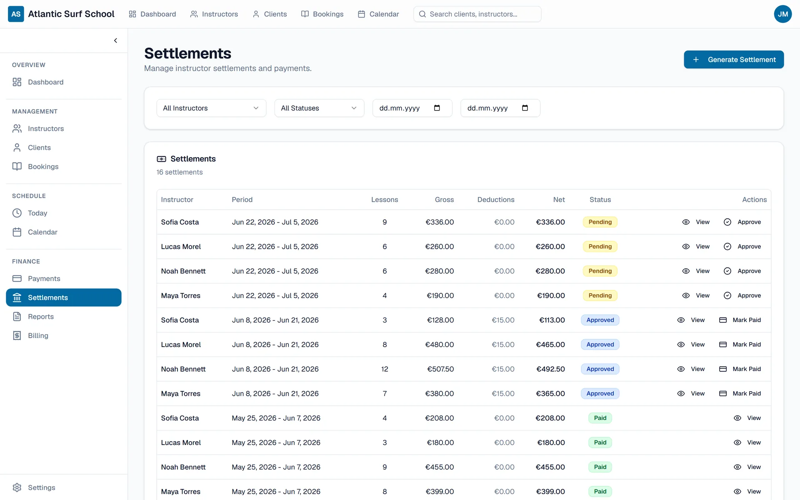Open the second date picker calendar icon
800x500 pixels.
click(x=525, y=108)
